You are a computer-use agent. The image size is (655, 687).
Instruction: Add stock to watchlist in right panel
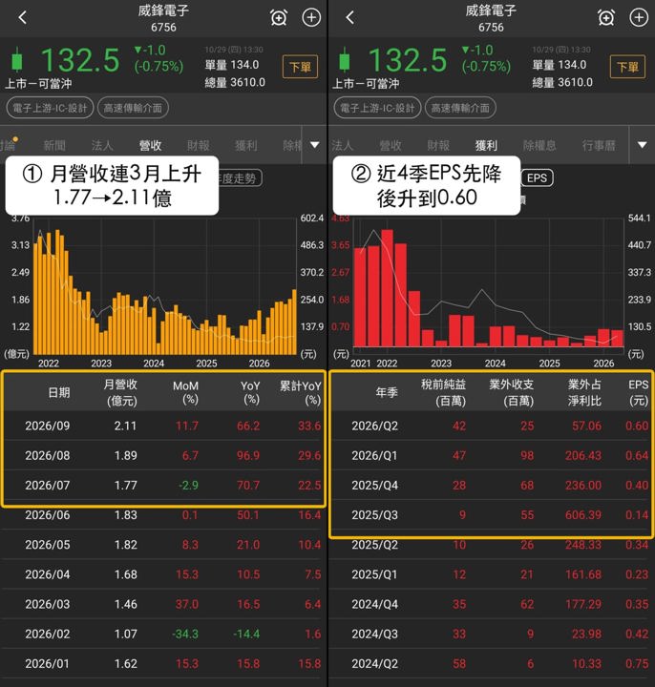click(x=639, y=17)
